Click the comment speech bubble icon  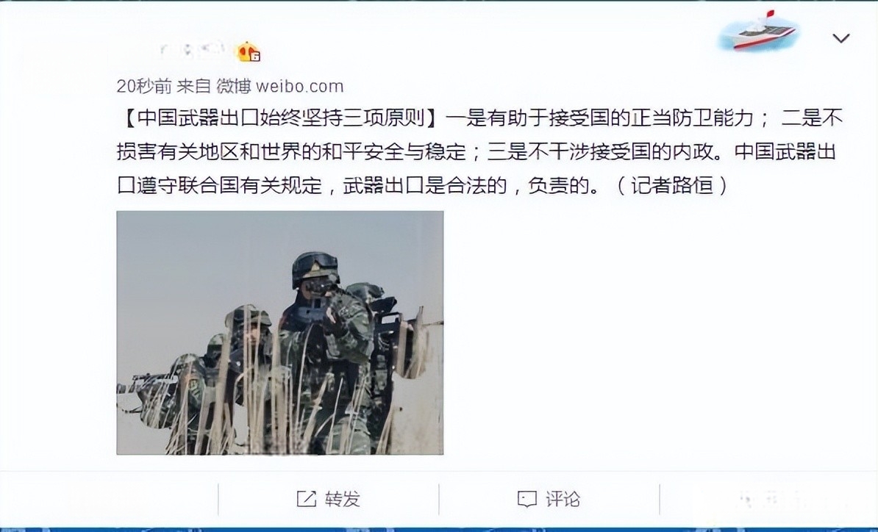tap(527, 499)
